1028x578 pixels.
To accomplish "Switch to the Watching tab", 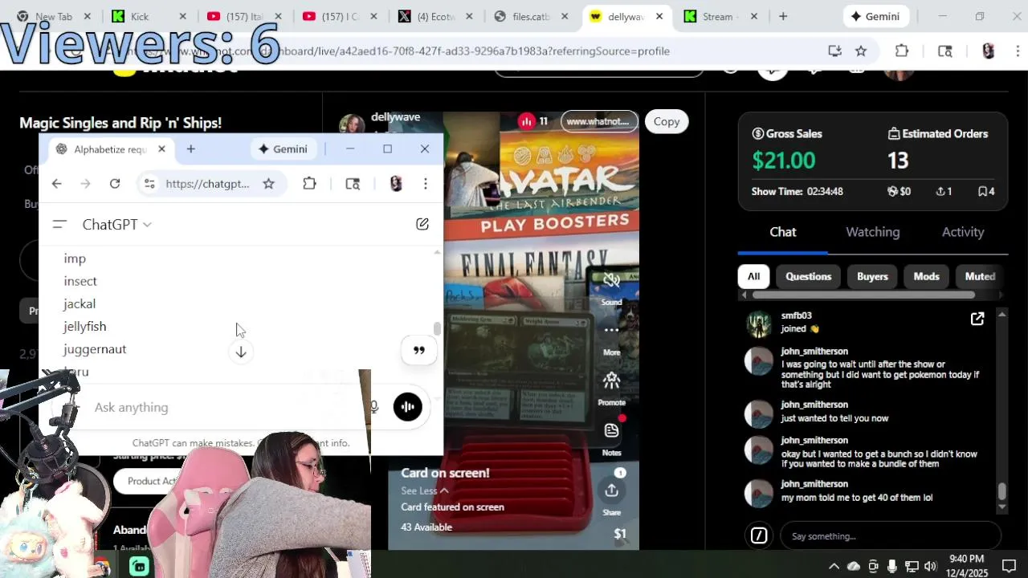I will coord(872,232).
